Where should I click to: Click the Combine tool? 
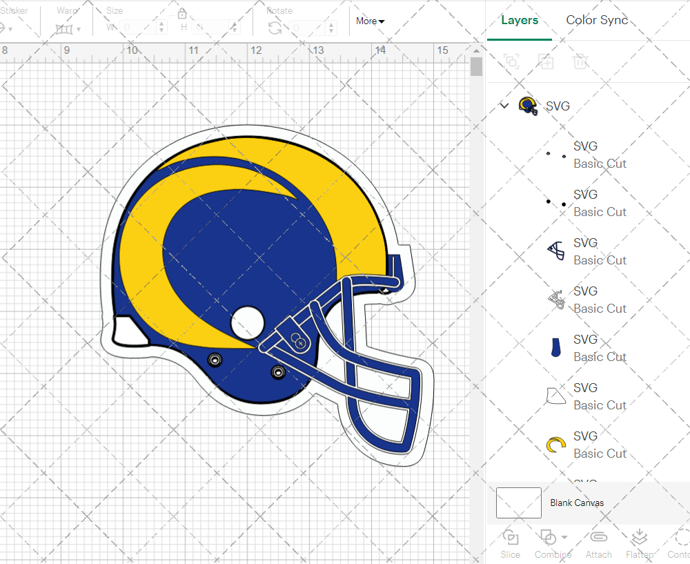pos(553,544)
